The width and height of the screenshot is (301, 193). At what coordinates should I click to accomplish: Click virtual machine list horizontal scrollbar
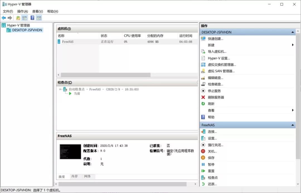click(106, 75)
